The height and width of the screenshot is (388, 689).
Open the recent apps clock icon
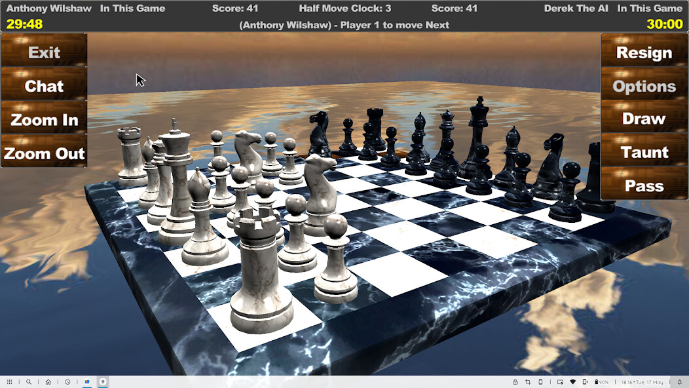67,382
